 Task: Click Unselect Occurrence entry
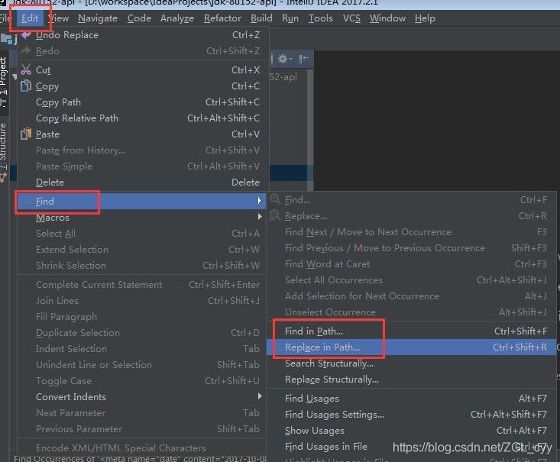coord(412,312)
